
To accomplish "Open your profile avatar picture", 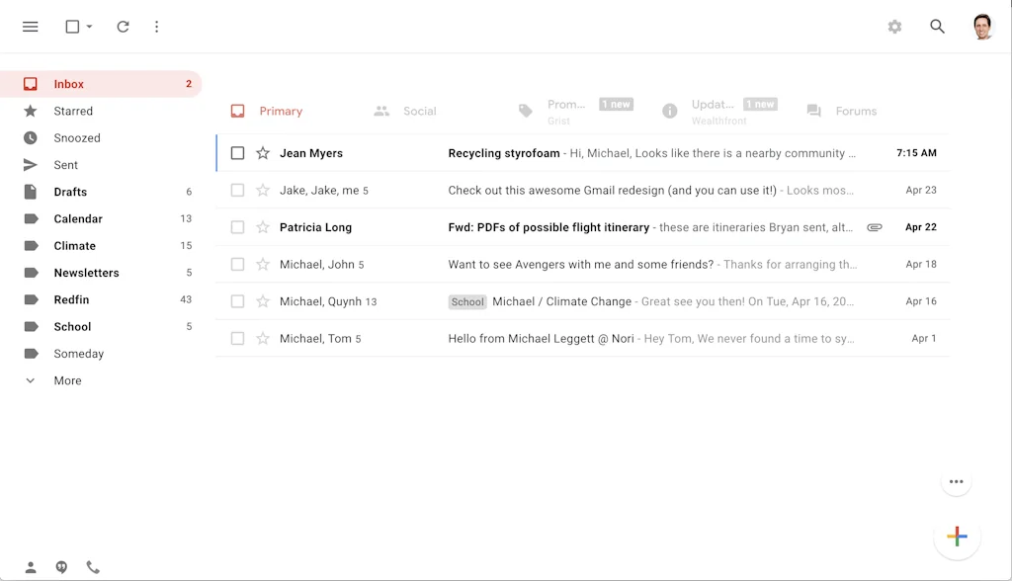I will coord(981,26).
